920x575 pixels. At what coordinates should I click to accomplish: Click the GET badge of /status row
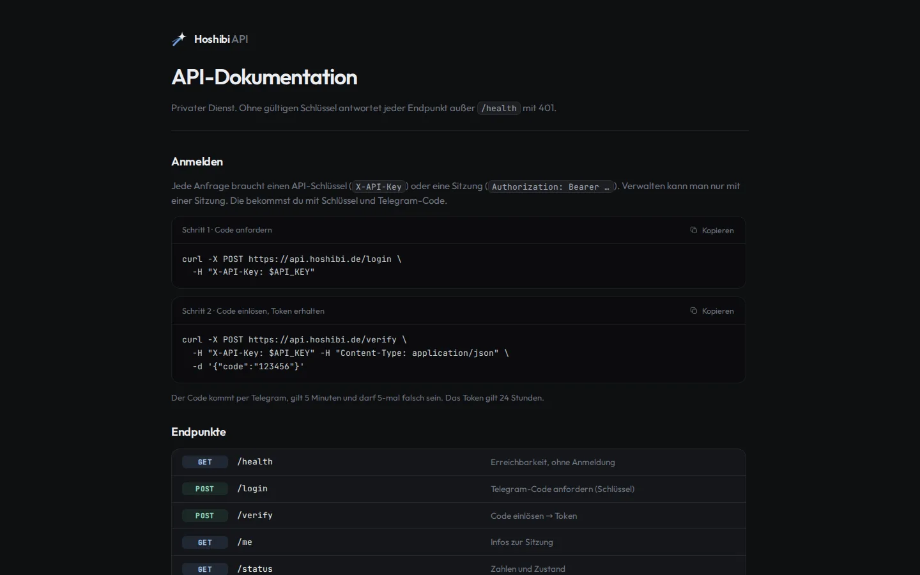pos(205,569)
